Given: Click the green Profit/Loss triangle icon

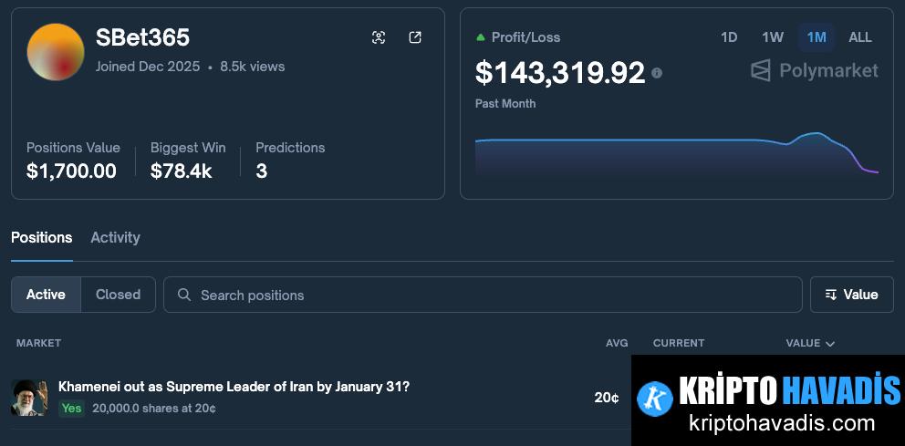Looking at the screenshot, I should (481, 37).
